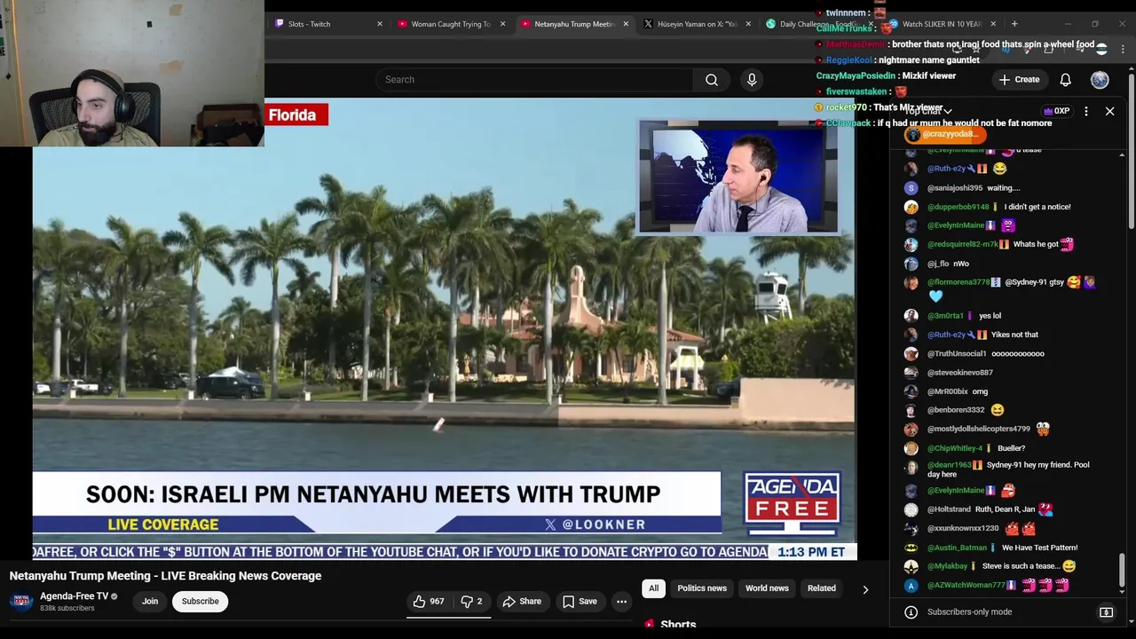Dislike the video with thumbs down
The height and width of the screenshot is (639, 1136).
pyautogui.click(x=471, y=602)
